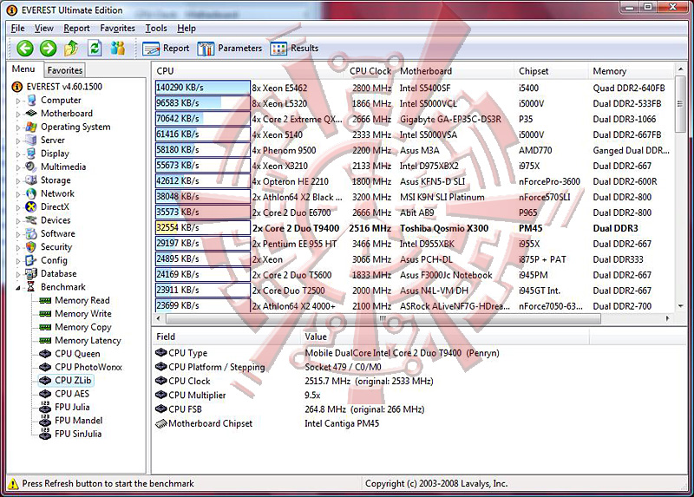Open the File menu

17,29
